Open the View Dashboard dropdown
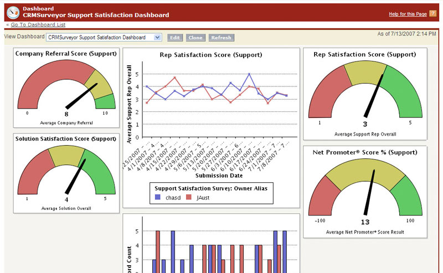The width and height of the screenshot is (443, 273). 104,37
